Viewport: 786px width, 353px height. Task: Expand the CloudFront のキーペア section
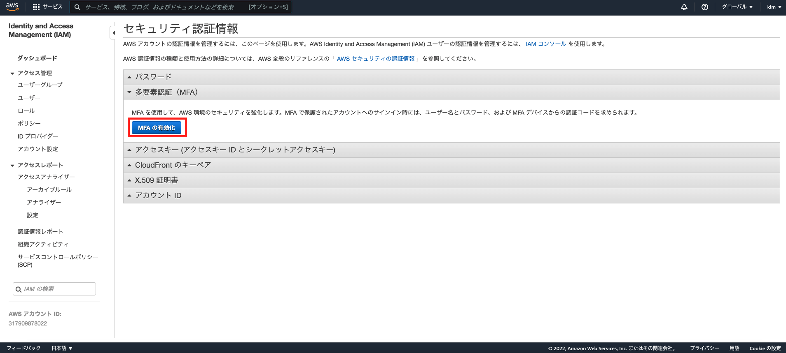[451, 165]
